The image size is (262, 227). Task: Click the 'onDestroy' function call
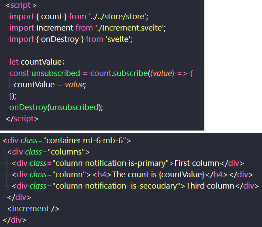pyautogui.click(x=28, y=107)
